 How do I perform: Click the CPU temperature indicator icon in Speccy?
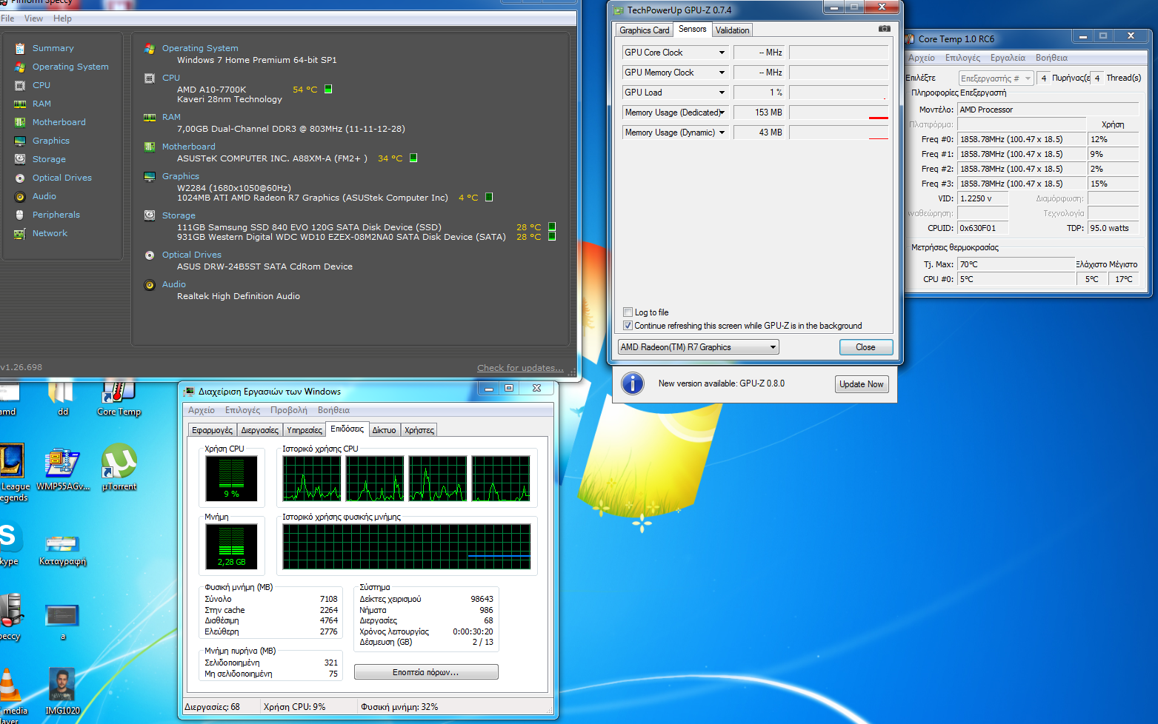pos(328,89)
